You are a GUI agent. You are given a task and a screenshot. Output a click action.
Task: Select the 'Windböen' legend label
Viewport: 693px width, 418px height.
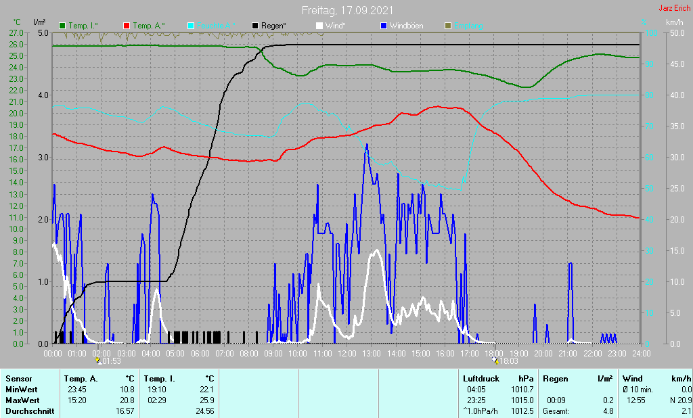[406, 26]
